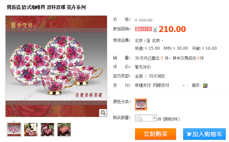
Task: Click the 立刻购买 buy now button
Action: [155, 134]
